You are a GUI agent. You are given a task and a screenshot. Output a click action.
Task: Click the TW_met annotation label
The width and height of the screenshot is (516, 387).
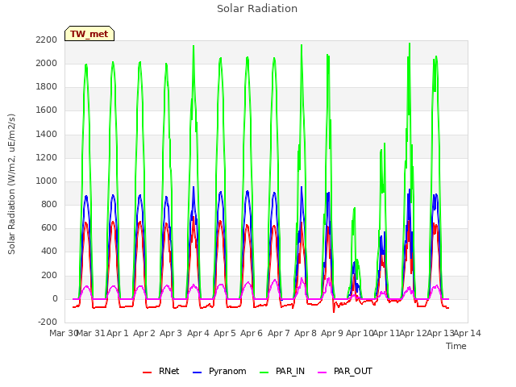[89, 34]
